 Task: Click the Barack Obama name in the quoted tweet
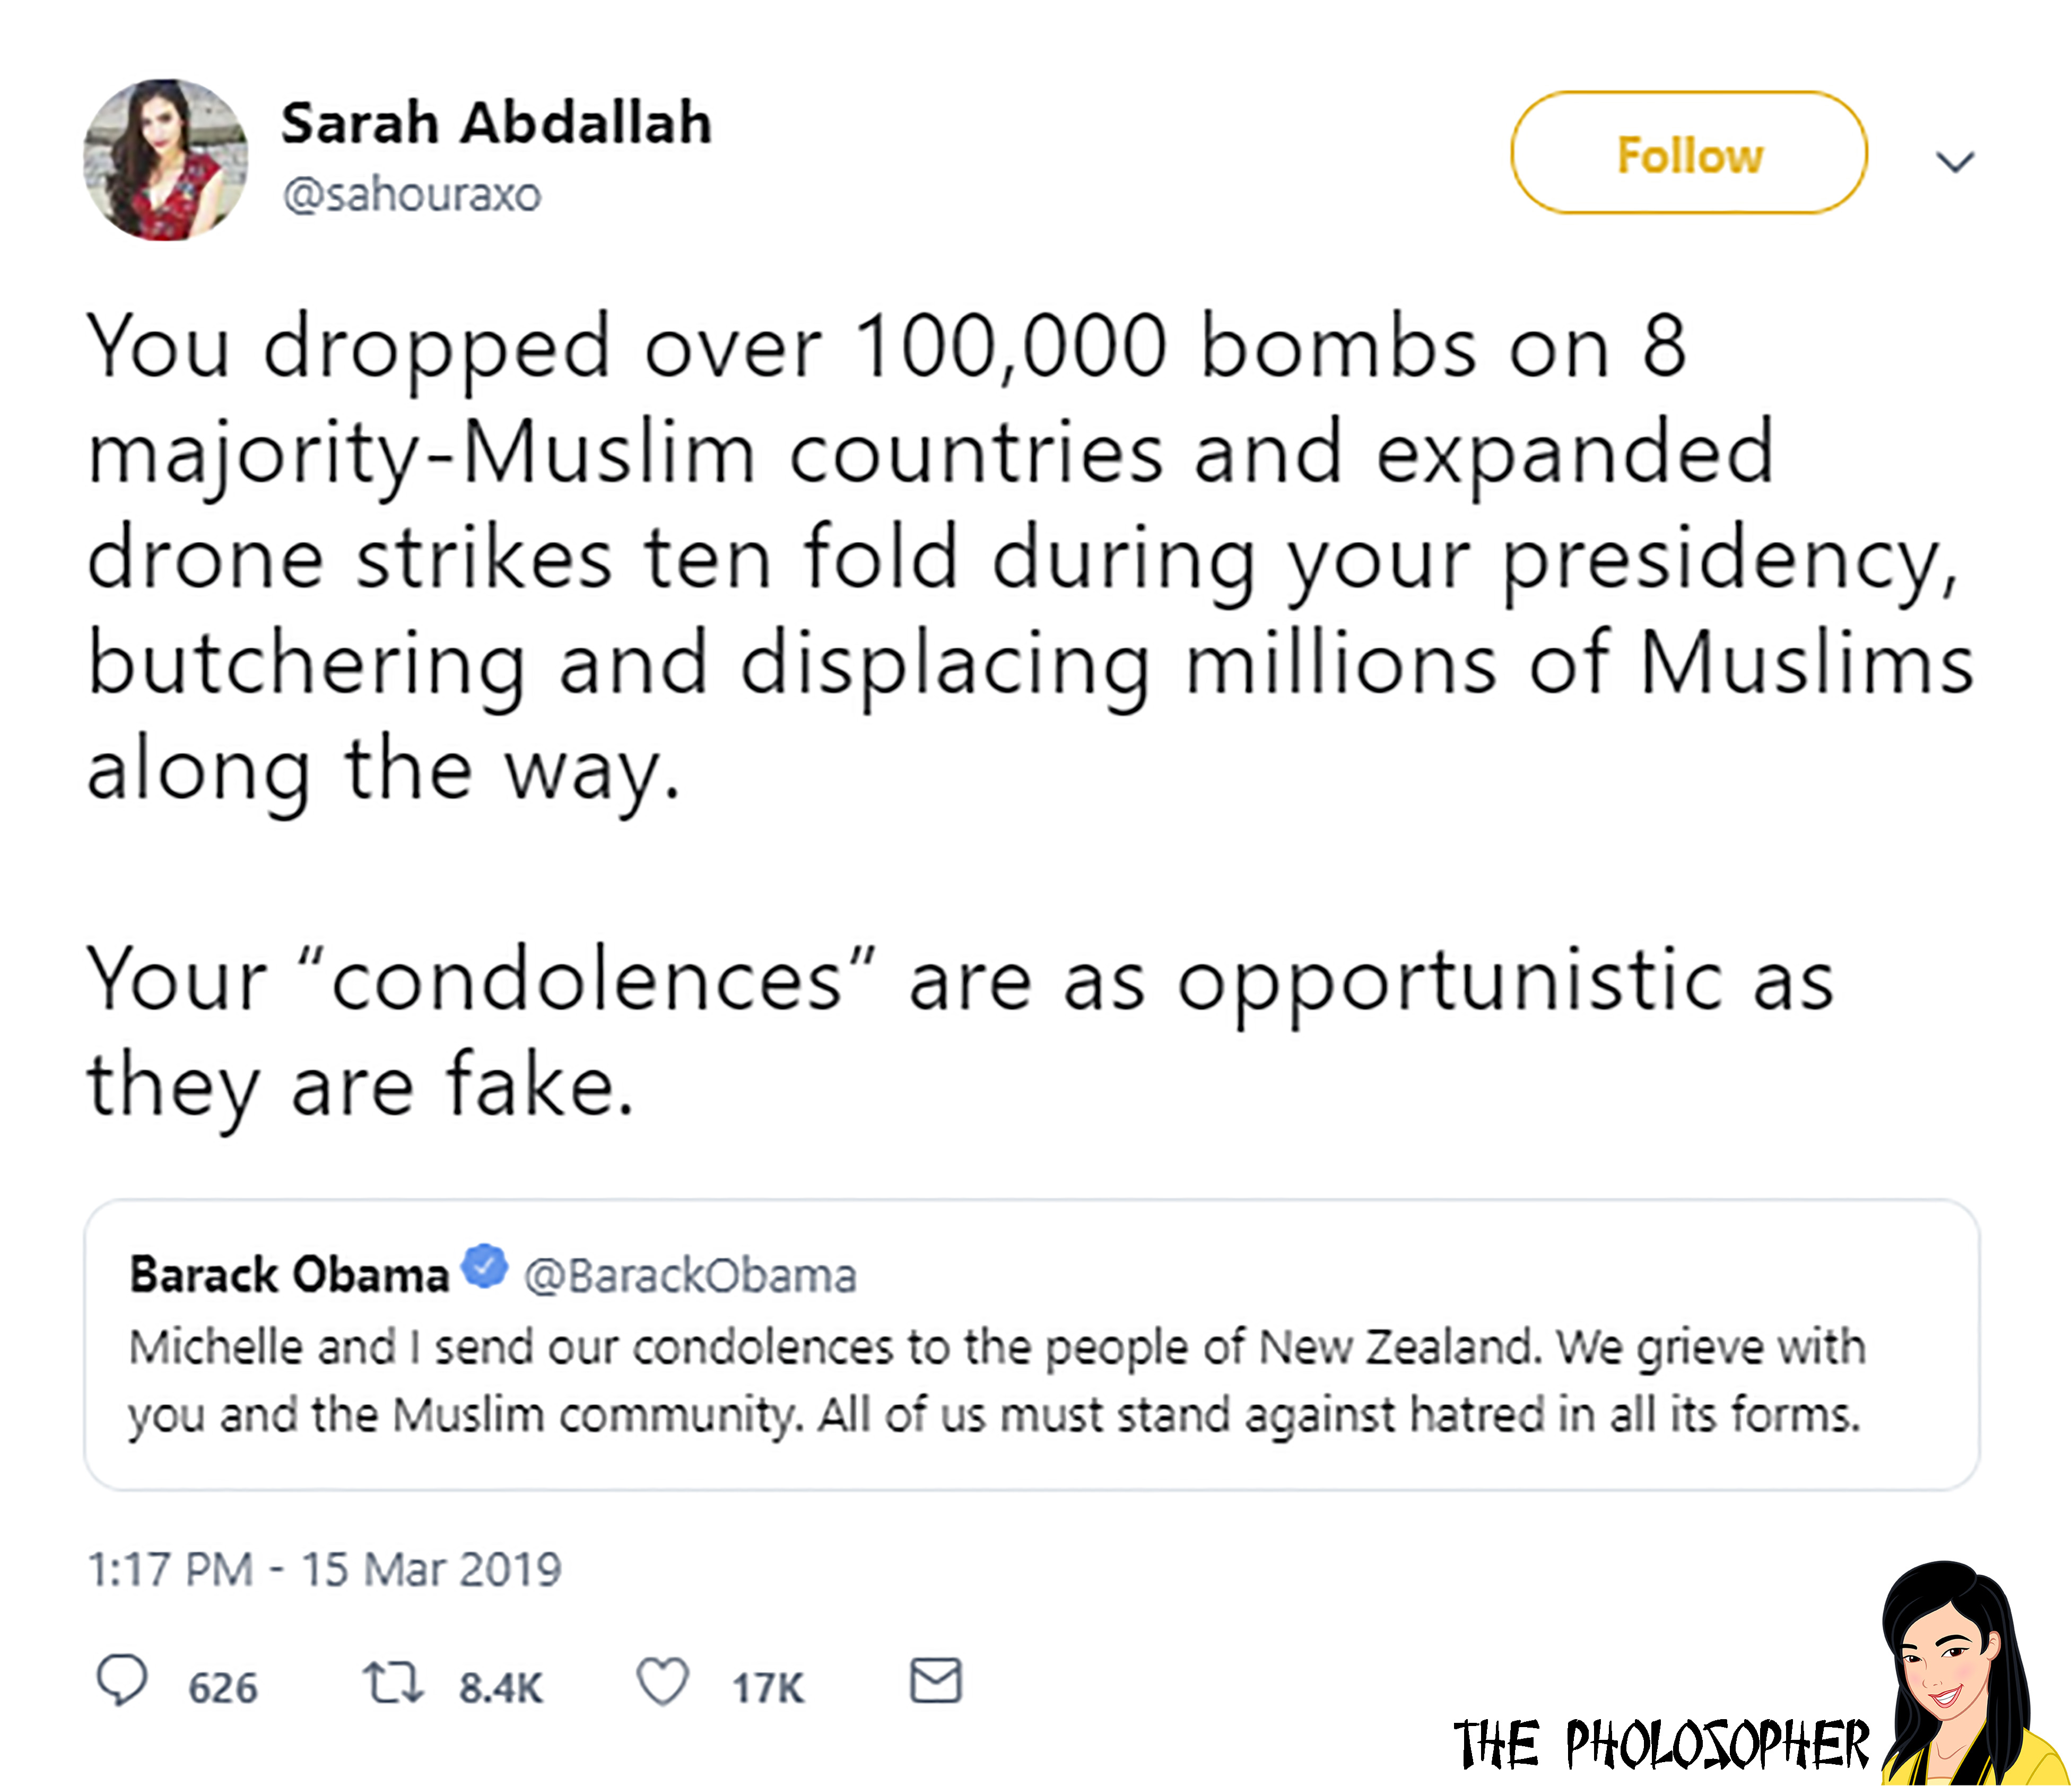(289, 1275)
